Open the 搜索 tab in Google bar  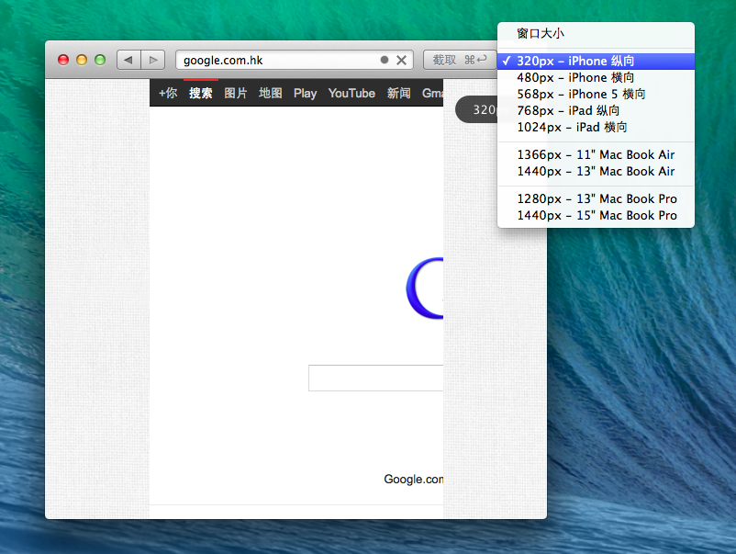[x=200, y=93]
